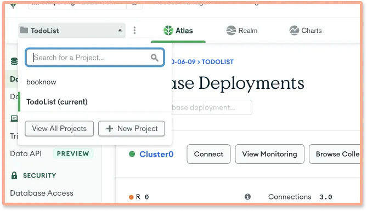This screenshot has width=367, height=211.
Task: Click the SECURITY lock icon
Action: pos(14,175)
